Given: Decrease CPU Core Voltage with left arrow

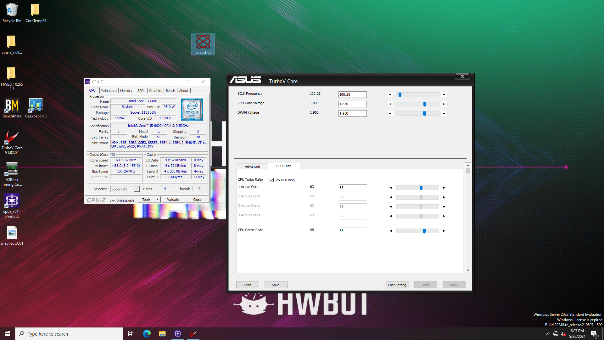Looking at the screenshot, I should (x=390, y=104).
